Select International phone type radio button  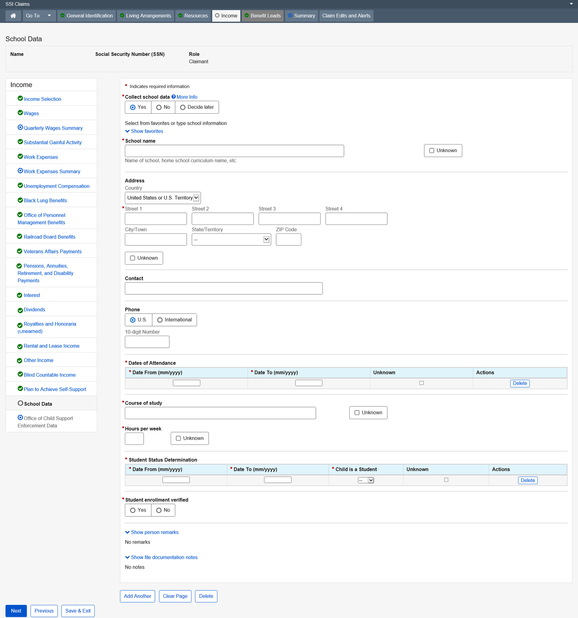coord(160,320)
